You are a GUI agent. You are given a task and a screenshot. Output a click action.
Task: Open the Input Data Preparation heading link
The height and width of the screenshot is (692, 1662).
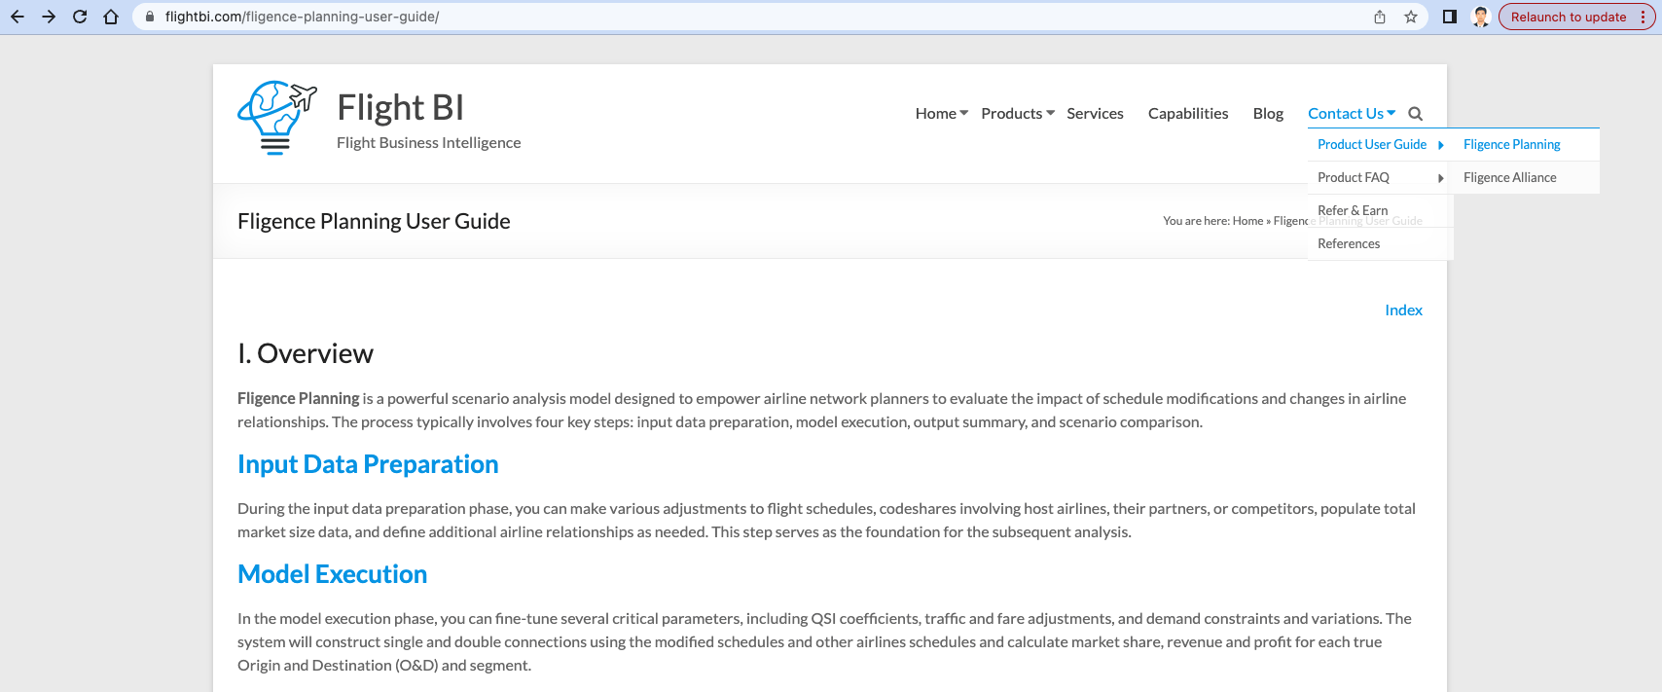368,464
